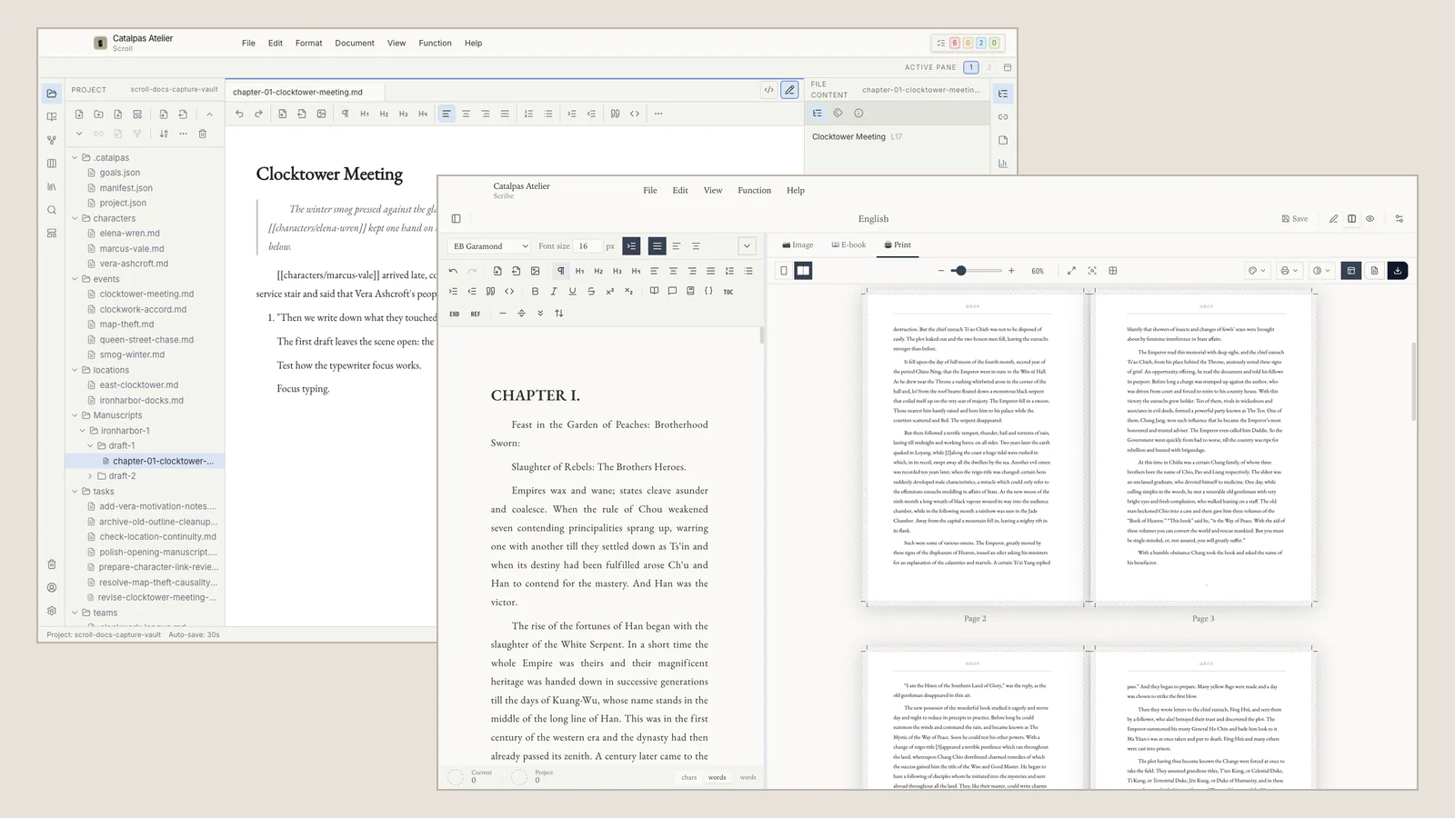
Task: Click zoom slider handle in preview toolbar
Action: [960, 271]
